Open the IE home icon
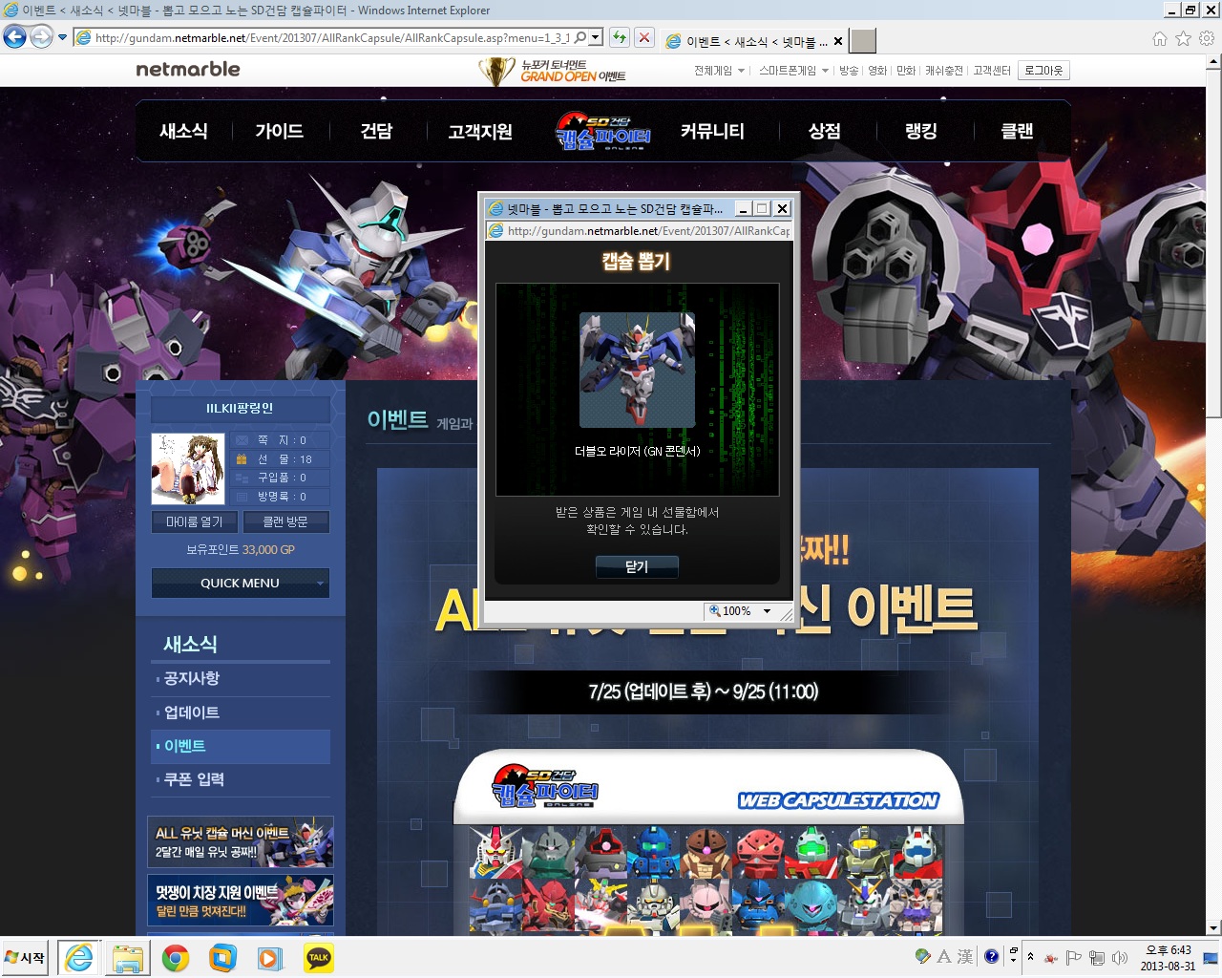The image size is (1222, 978). pos(1159,38)
